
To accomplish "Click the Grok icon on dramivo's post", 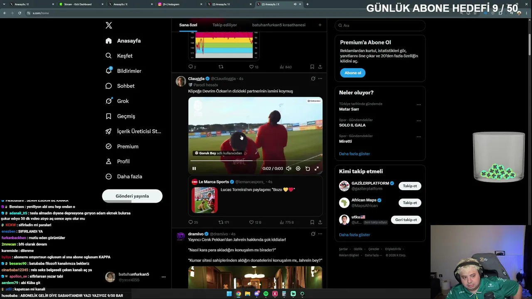I will tap(313, 234).
